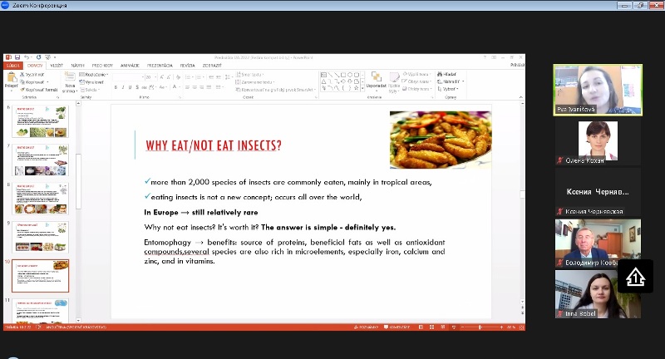Open Obrys tvaru (Shape Outline) dropdown
The width and height of the screenshot is (665, 359).
click(416, 81)
